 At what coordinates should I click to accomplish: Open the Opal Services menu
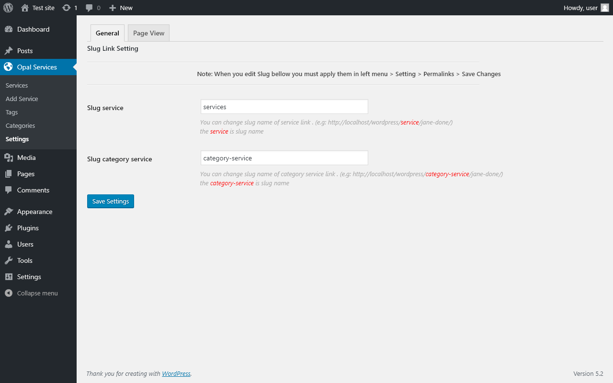point(38,67)
